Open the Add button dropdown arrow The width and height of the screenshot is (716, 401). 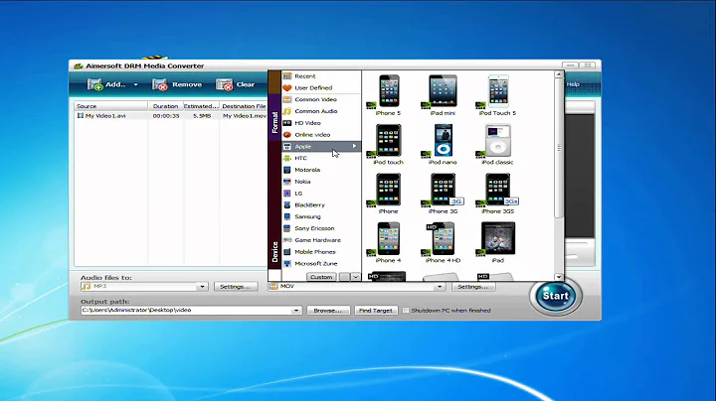(135, 84)
